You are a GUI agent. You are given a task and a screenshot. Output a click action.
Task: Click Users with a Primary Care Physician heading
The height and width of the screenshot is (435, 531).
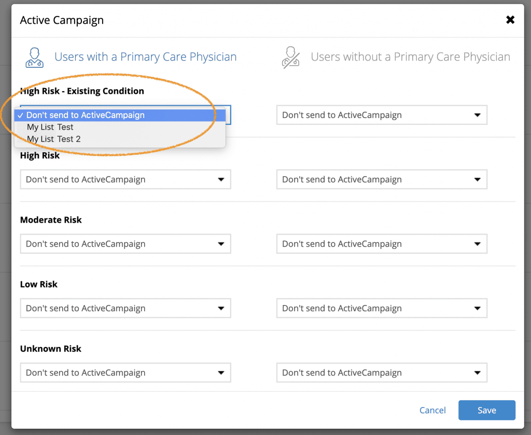146,57
